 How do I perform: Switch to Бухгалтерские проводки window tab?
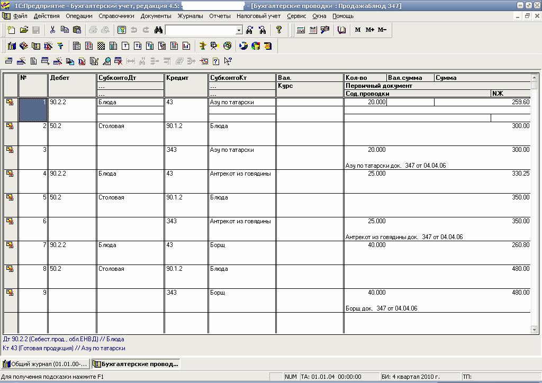click(x=136, y=363)
